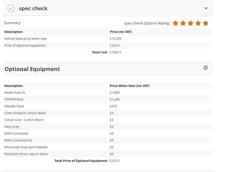Click the fifth orange rating star
Image resolution: width=230 pixels, height=172 pixels.
(x=206, y=23)
